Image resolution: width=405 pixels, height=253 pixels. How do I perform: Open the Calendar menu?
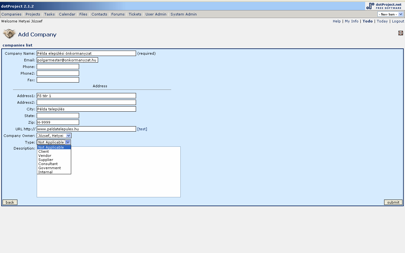pyautogui.click(x=67, y=14)
